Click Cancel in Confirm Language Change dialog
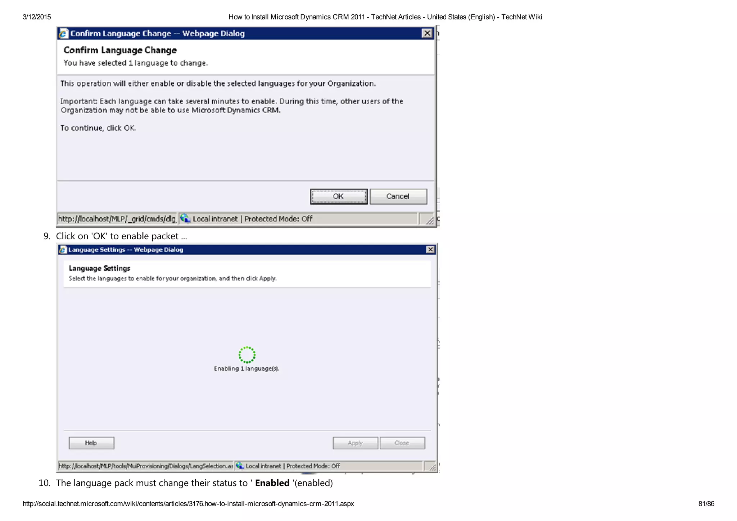 [398, 196]
